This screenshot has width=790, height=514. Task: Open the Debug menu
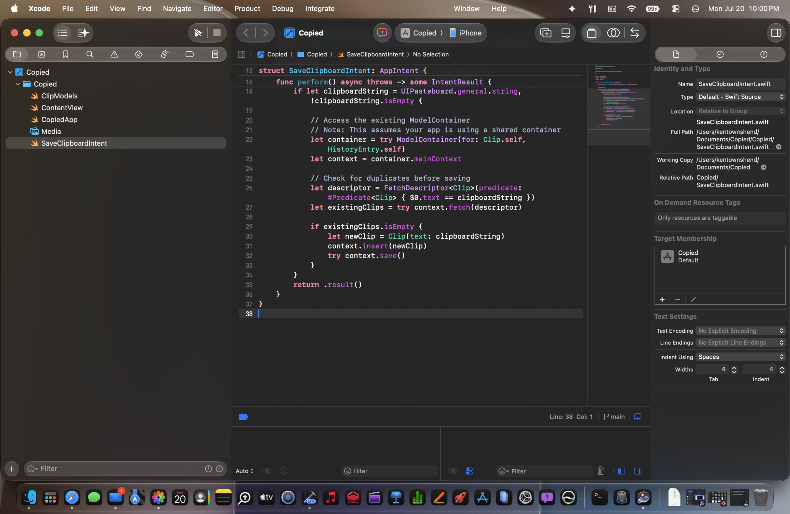coord(283,9)
